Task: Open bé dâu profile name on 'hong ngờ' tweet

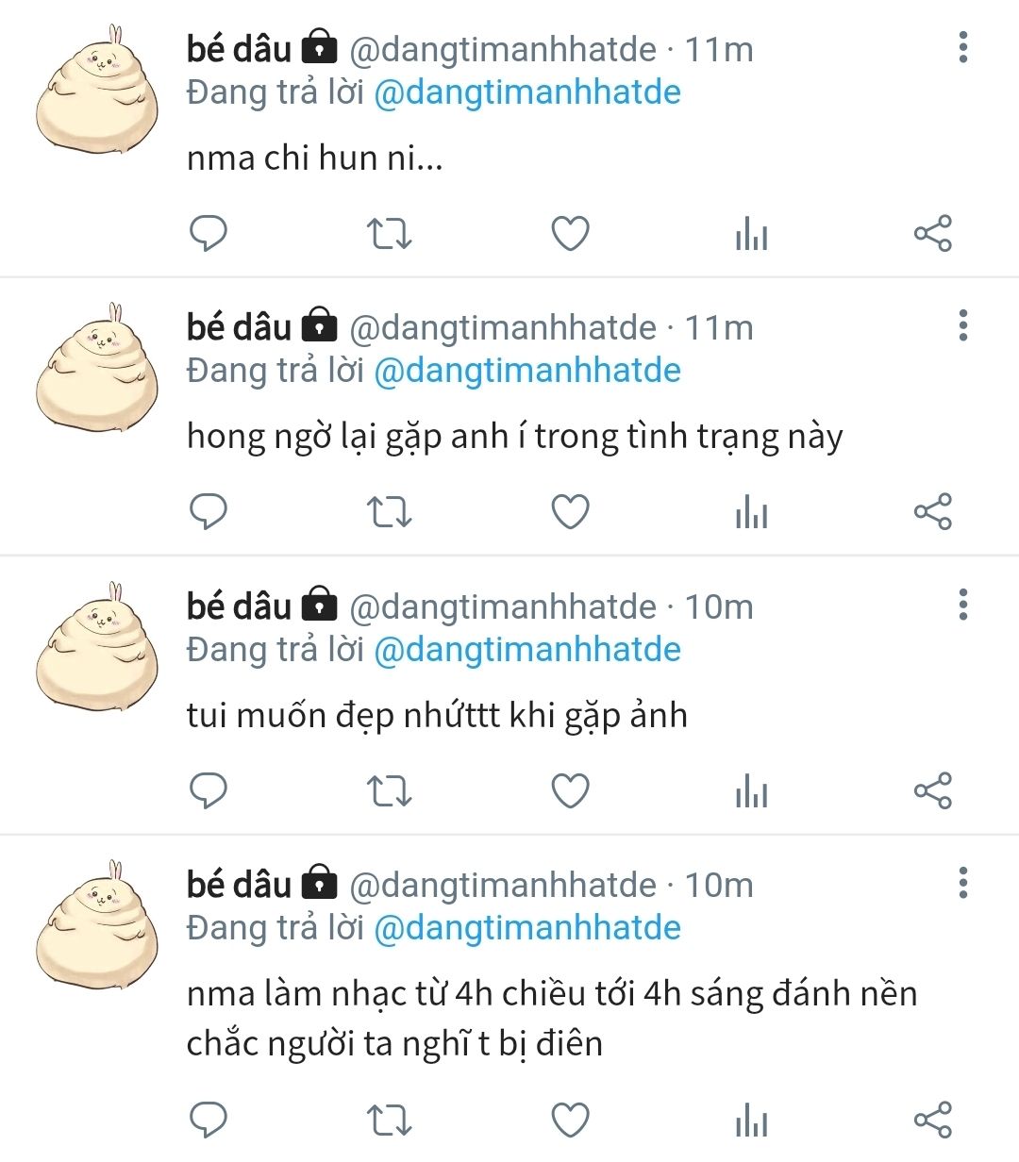Action: tap(240, 327)
